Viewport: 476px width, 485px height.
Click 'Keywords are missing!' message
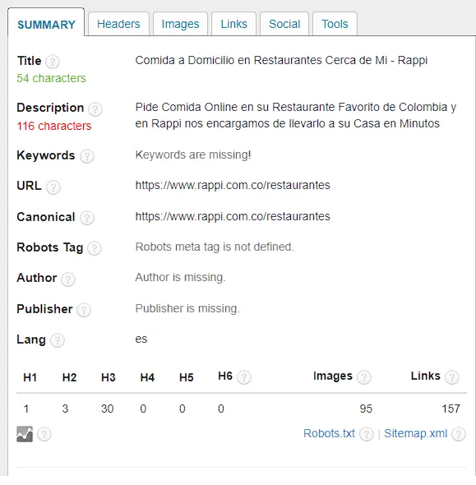pos(193,155)
